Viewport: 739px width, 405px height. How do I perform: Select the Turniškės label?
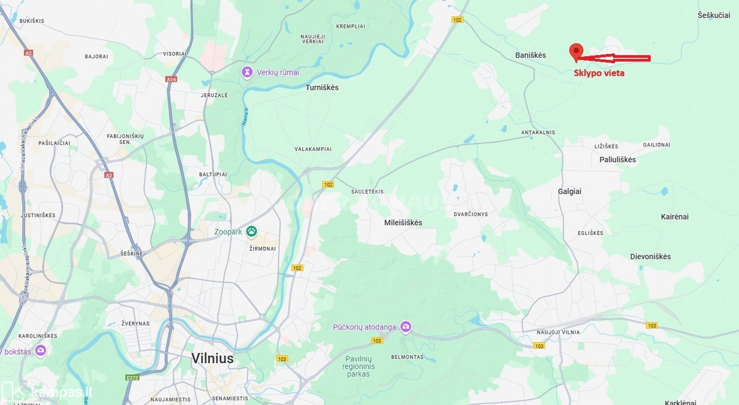[x=322, y=87]
